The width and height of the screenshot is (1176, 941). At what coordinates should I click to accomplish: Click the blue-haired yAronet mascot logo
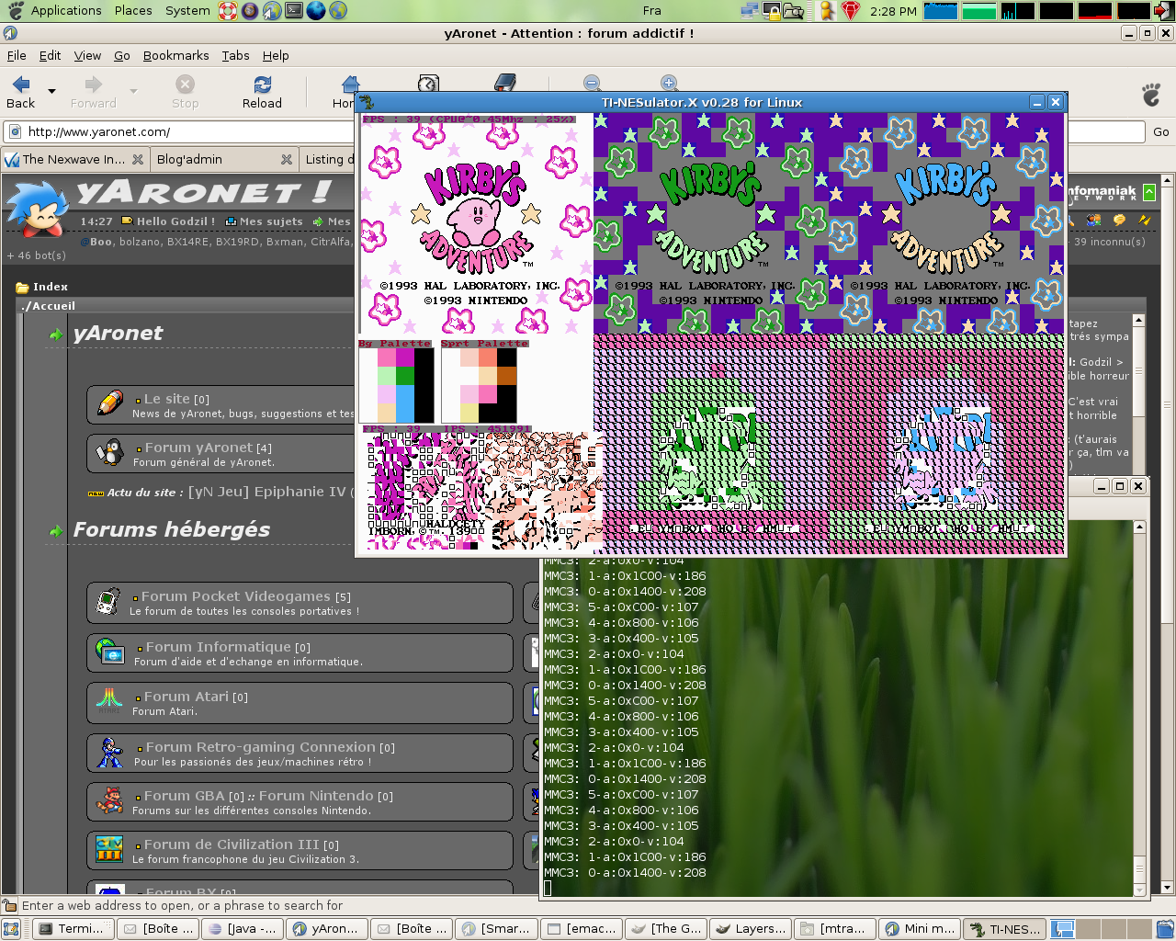(x=39, y=208)
